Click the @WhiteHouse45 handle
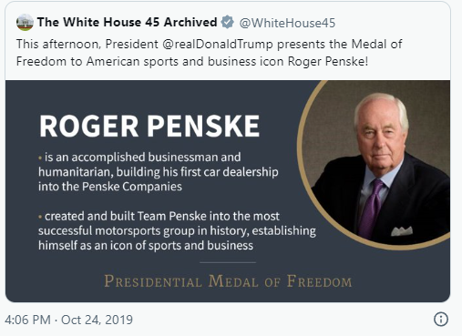 pyautogui.click(x=287, y=23)
